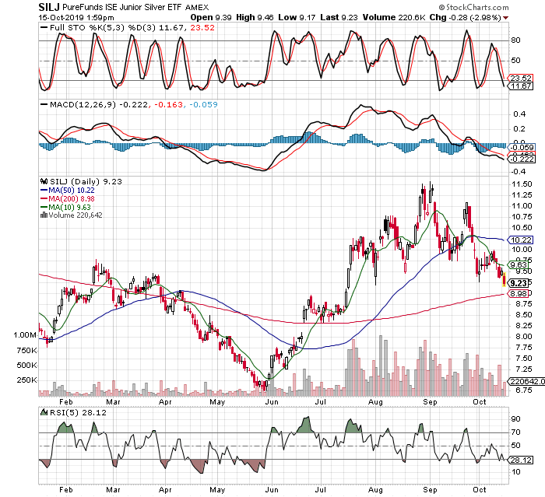Click the green 9.63 flag on price axis
This screenshot has width=545, height=497.
[519, 265]
